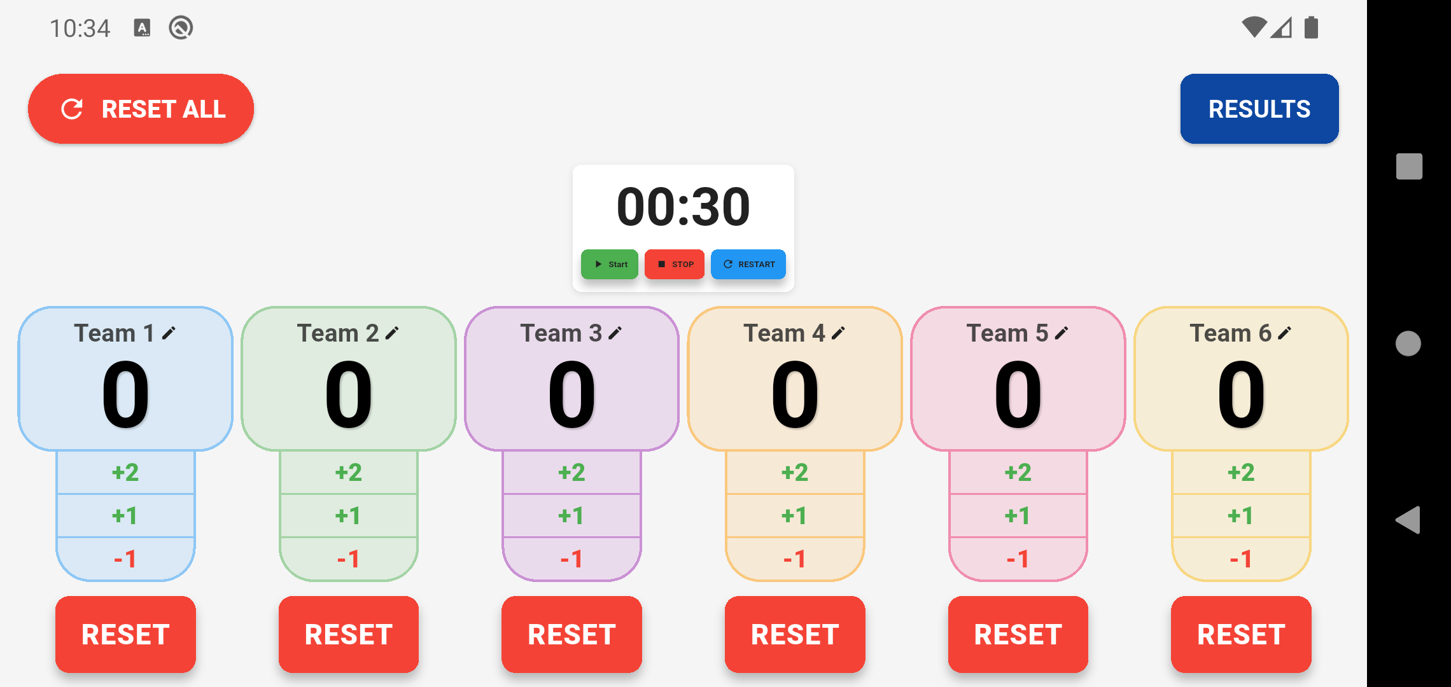
Task: Reset the score of Team 4
Action: coord(794,634)
